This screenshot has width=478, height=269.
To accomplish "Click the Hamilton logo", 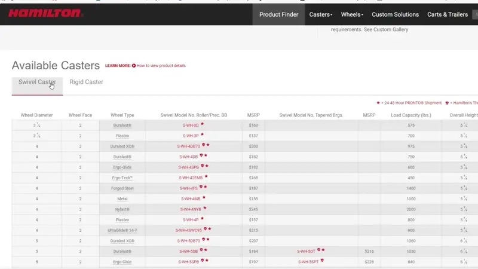I will point(45,13).
